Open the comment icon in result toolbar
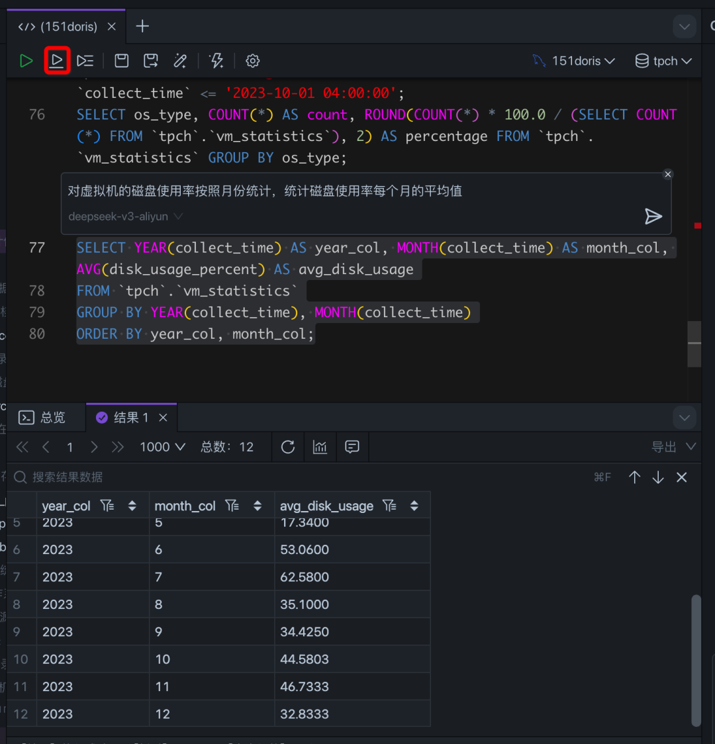The width and height of the screenshot is (715, 744). (352, 447)
